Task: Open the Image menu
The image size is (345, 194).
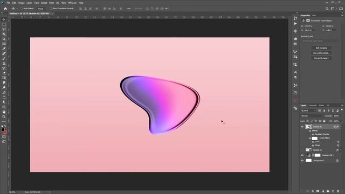Action: click(22, 3)
